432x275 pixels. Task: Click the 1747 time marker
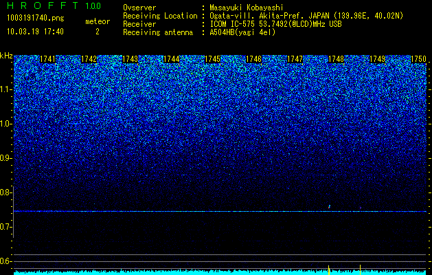click(295, 59)
